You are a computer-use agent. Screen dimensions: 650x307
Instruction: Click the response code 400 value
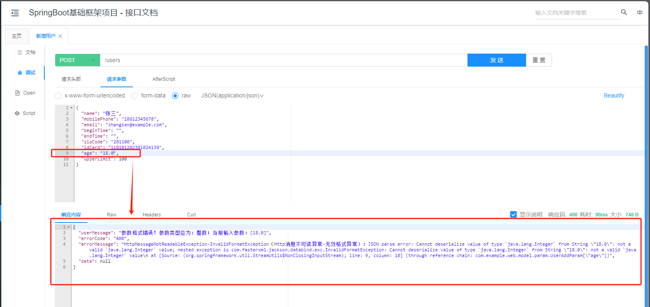[x=573, y=215]
